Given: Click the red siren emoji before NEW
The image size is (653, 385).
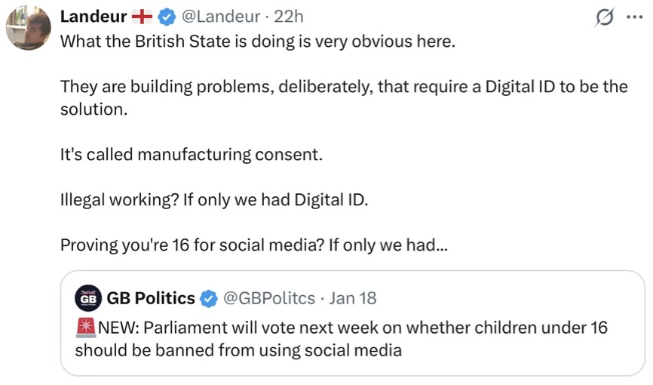Looking at the screenshot, I should coord(85,328).
